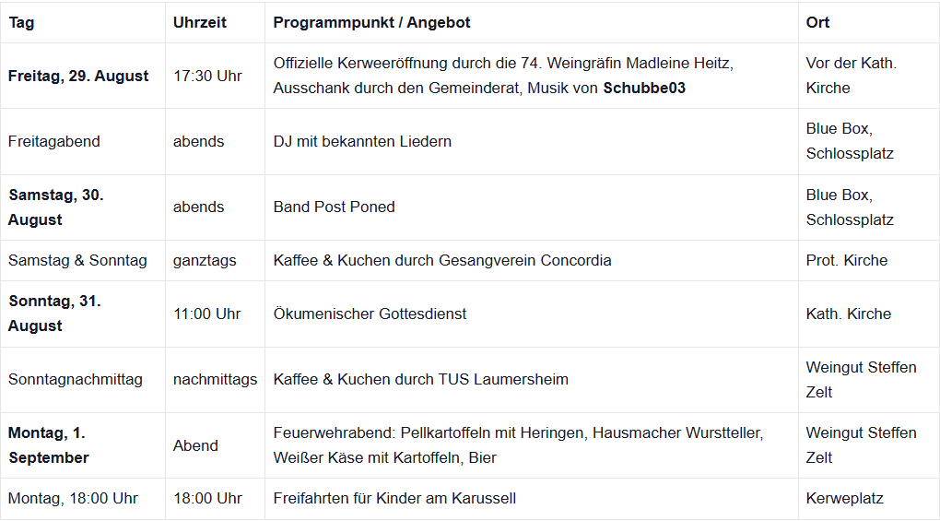This screenshot has height=521, width=940.
Task: Click the 'Ökumenischer Gottesdienst' entry
Action: pos(370,314)
